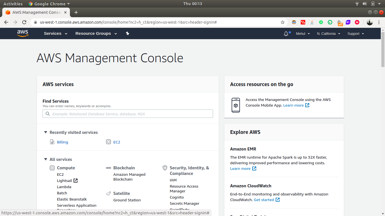
Task: Open Ground Station service link
Action: (x=127, y=200)
